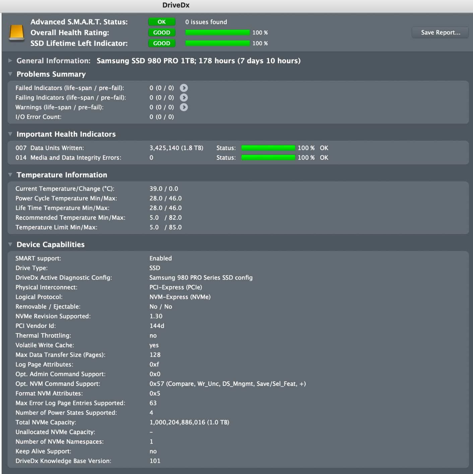Click the Number of Power States Supported label

click(66, 413)
